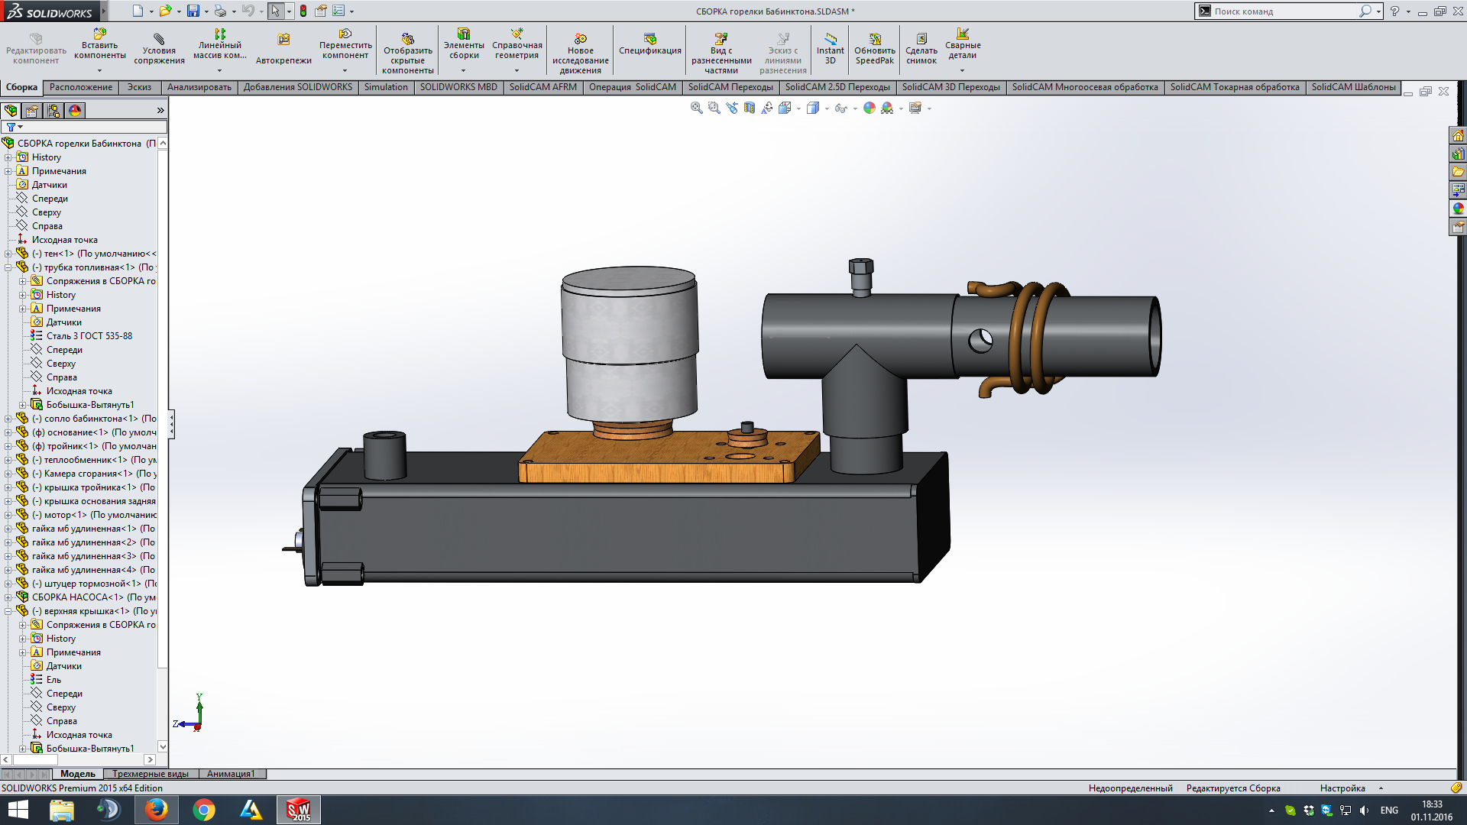Activate the Section View tool
This screenshot has height=825, width=1467.
(x=750, y=108)
